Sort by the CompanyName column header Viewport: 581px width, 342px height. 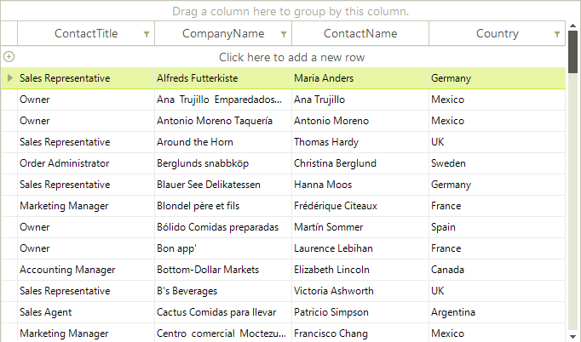coord(223,34)
